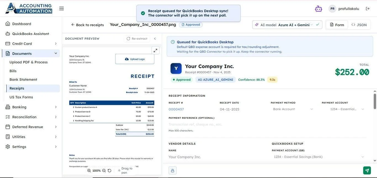
Task: Expand the Reconciliation section chevron
Action: coord(55,117)
